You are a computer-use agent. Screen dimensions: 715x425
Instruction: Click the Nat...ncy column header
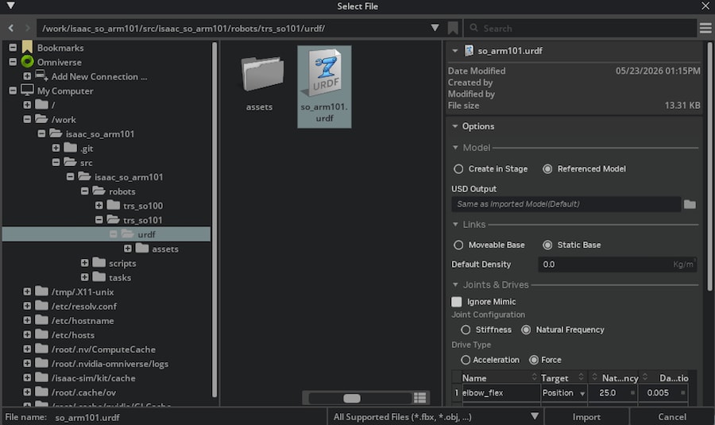click(620, 378)
